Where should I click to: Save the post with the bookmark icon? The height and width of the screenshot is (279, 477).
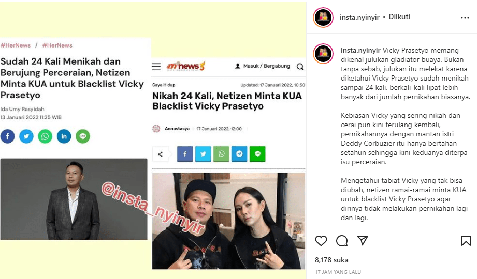tap(466, 241)
